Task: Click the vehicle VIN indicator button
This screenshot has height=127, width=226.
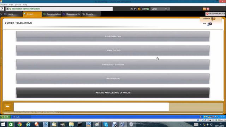Action: [x=215, y=14]
